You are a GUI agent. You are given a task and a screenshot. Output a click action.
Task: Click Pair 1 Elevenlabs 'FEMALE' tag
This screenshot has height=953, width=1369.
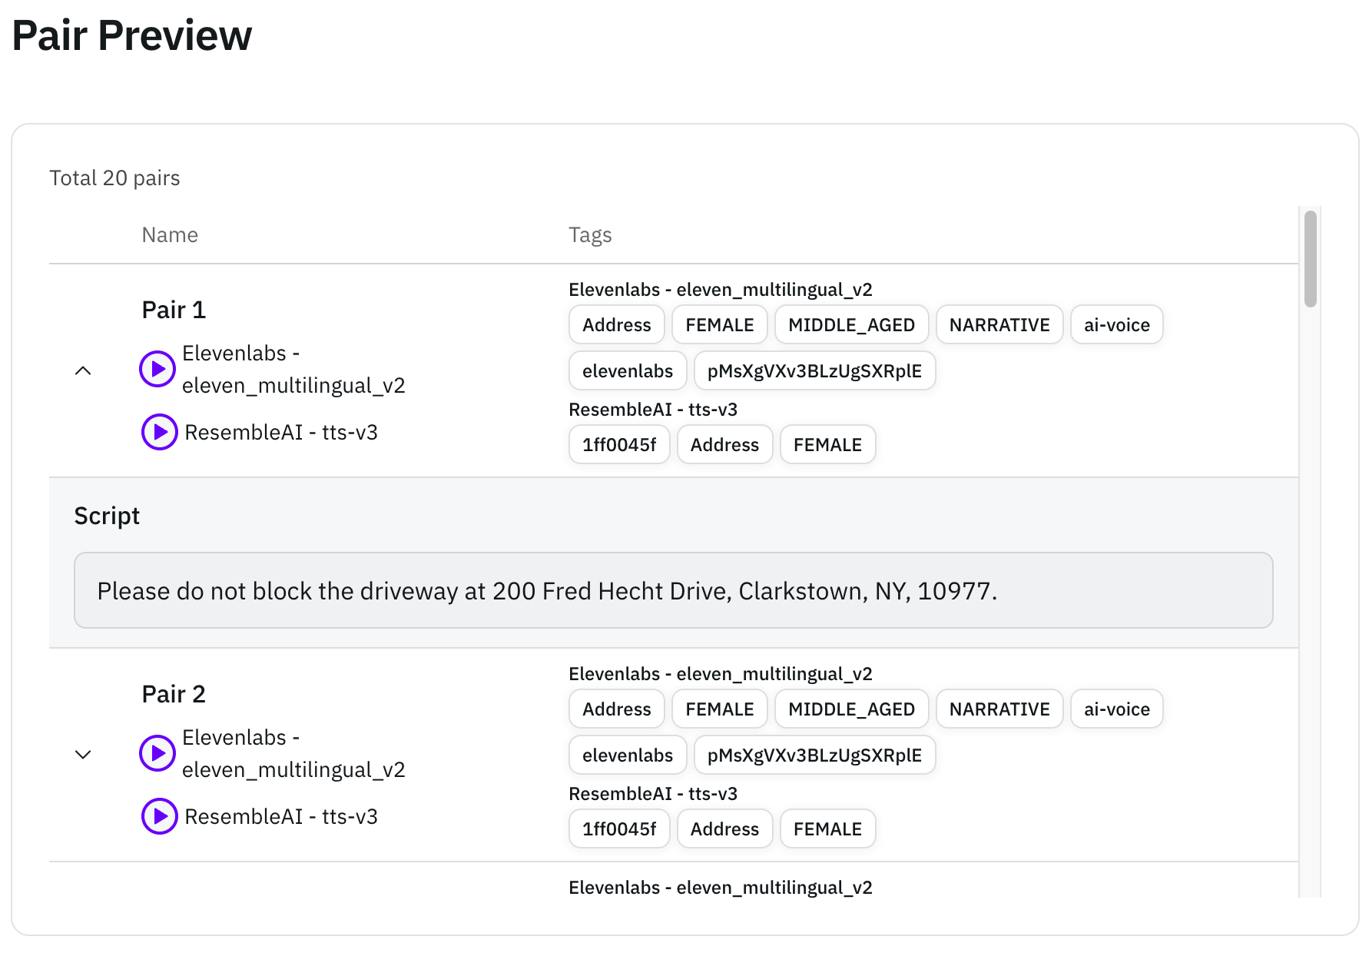[720, 324]
